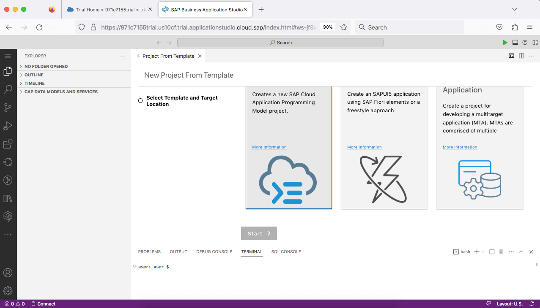The height and width of the screenshot is (308, 540).
Task: Open the Source Control view
Action: (8, 108)
